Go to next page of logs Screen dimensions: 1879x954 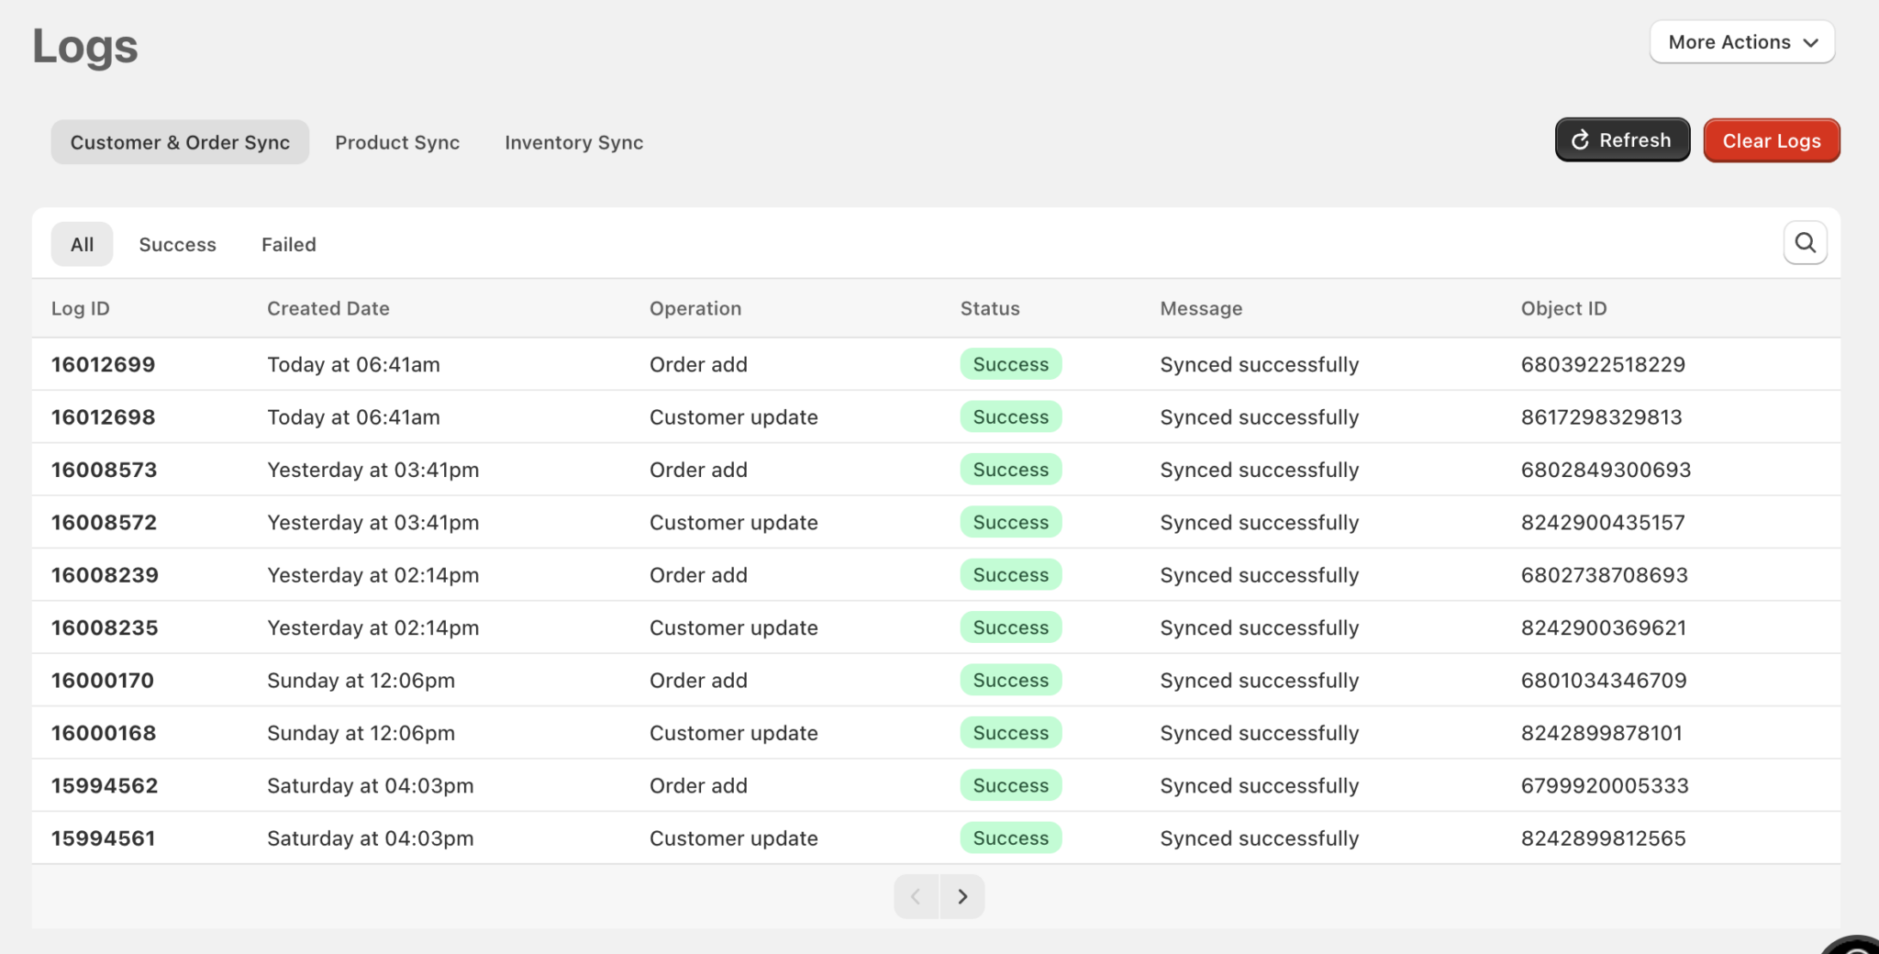962,896
